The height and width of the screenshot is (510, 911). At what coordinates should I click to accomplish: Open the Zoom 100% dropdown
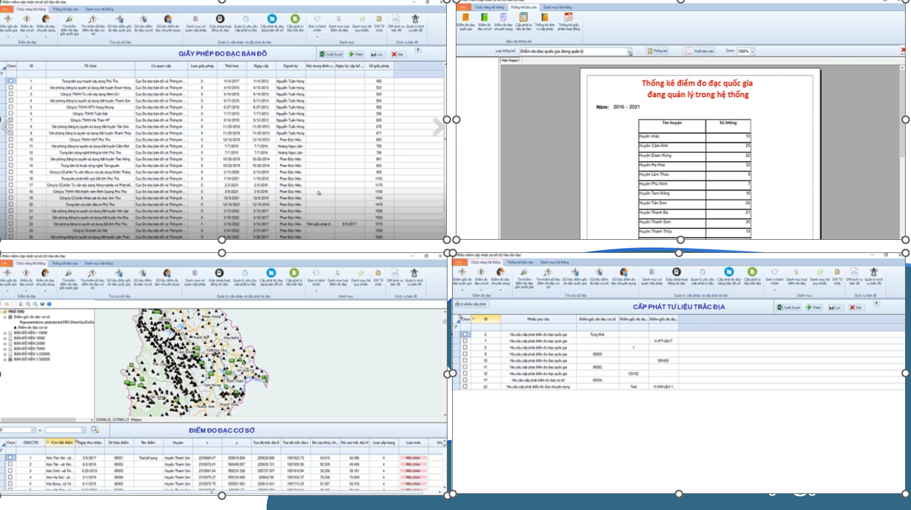(753, 52)
